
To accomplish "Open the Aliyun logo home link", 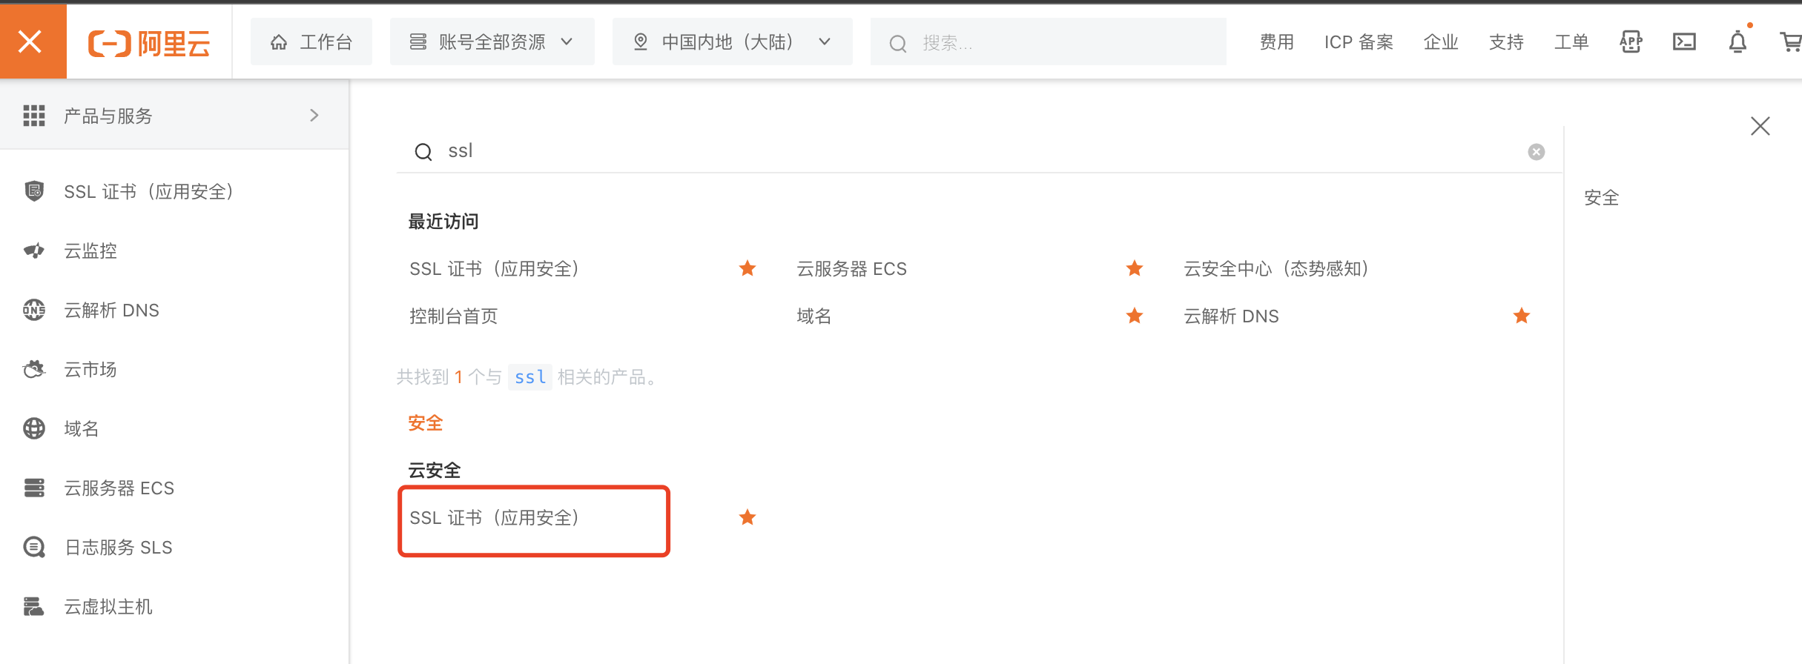I will click(x=149, y=43).
